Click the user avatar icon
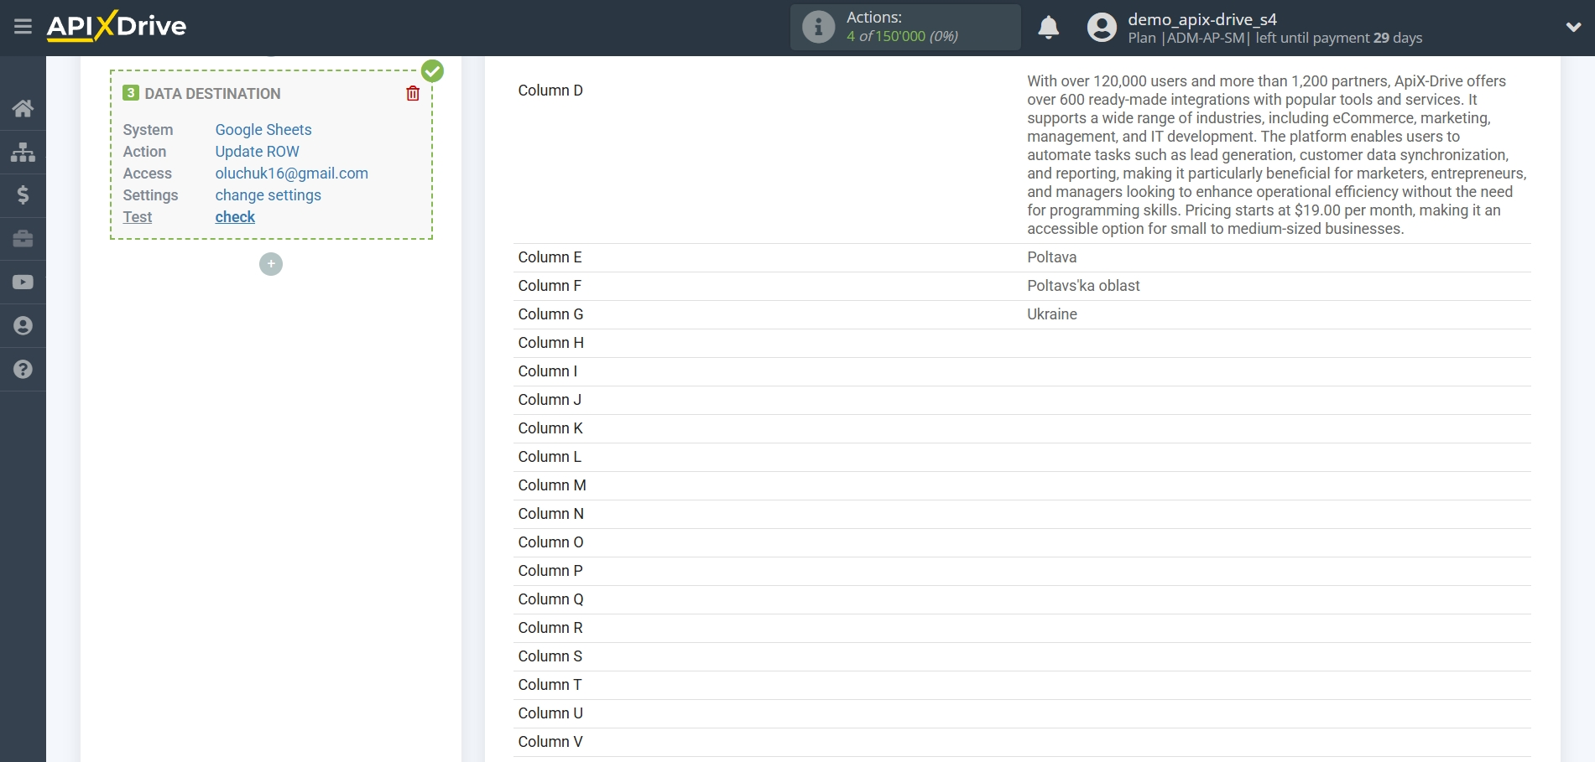Image resolution: width=1595 pixels, height=762 pixels. 1102,28
